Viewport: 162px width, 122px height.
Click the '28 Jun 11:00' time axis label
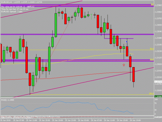pos(109,120)
